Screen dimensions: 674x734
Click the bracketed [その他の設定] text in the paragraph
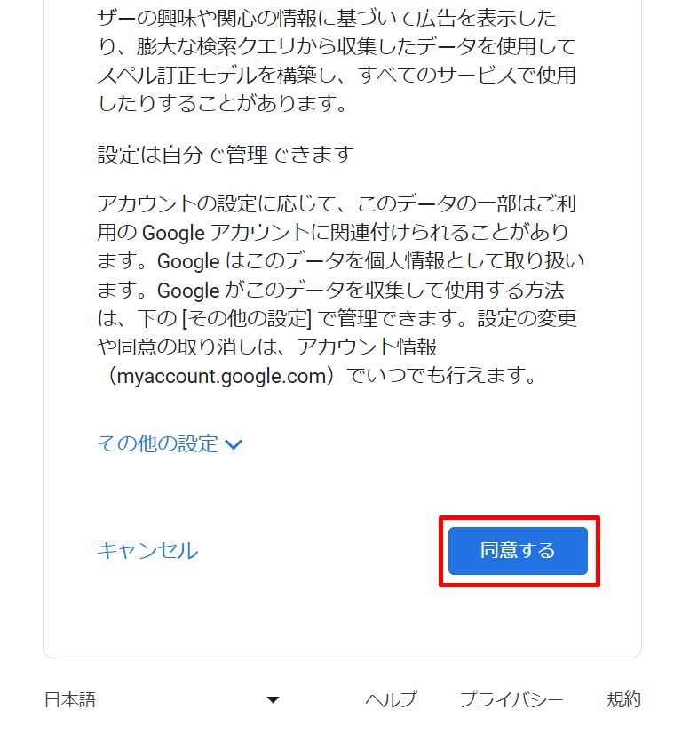[x=247, y=319]
